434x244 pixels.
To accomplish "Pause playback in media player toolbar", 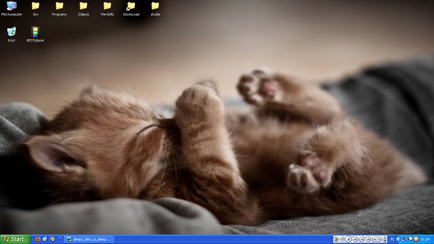I will point(349,239).
